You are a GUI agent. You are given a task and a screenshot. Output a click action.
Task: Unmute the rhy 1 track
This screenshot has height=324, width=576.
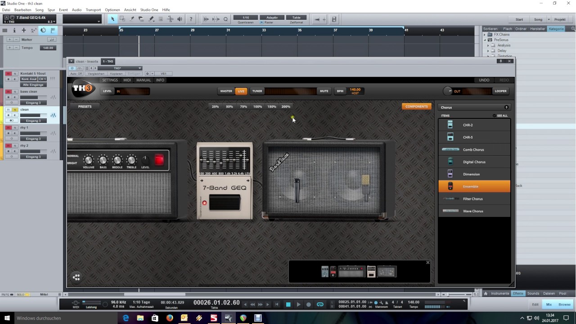click(8, 128)
